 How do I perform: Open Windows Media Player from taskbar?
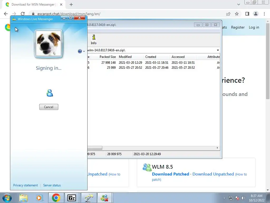(39, 198)
